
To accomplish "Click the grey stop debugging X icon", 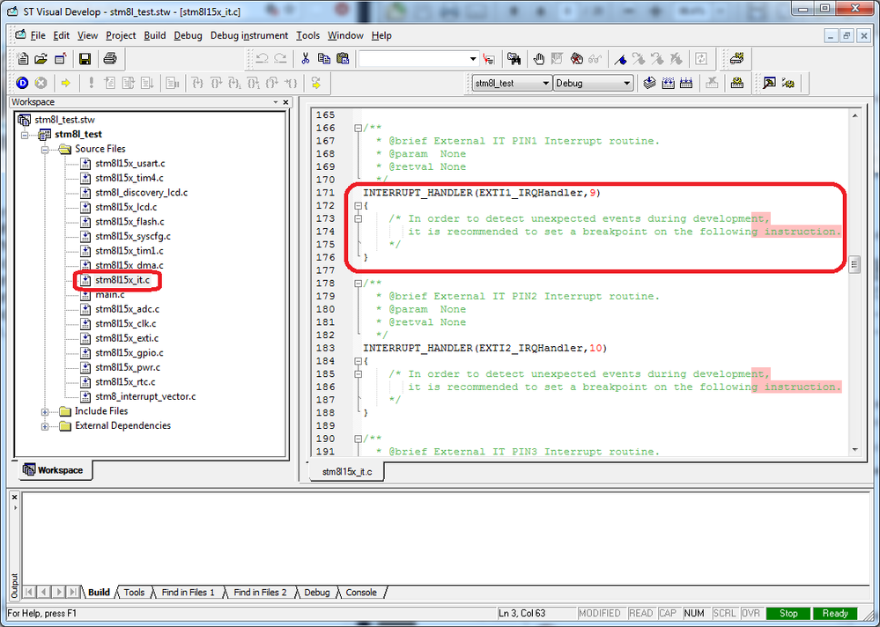I will [41, 83].
